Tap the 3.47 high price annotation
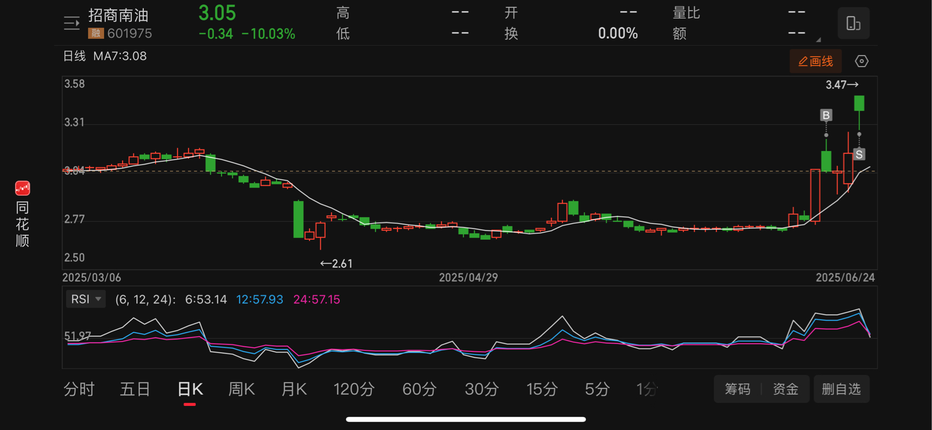This screenshot has height=430, width=932. (x=842, y=85)
